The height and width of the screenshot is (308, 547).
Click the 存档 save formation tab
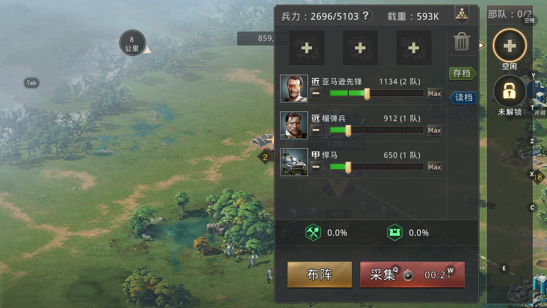coord(462,74)
